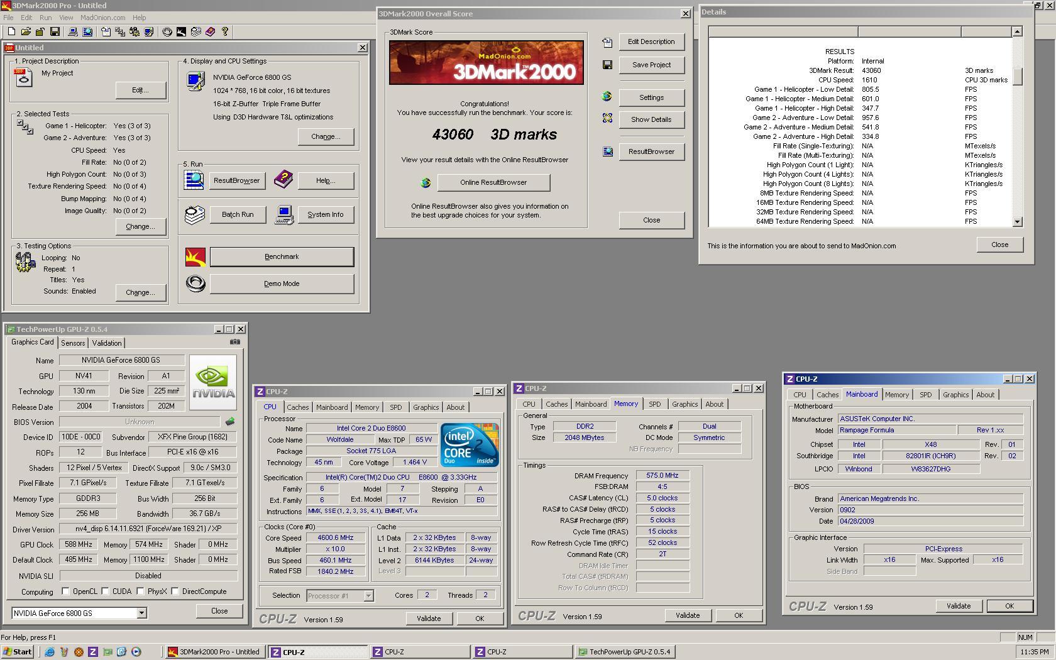Open Graphics tab in Mainboard CPU-Z window

point(955,395)
